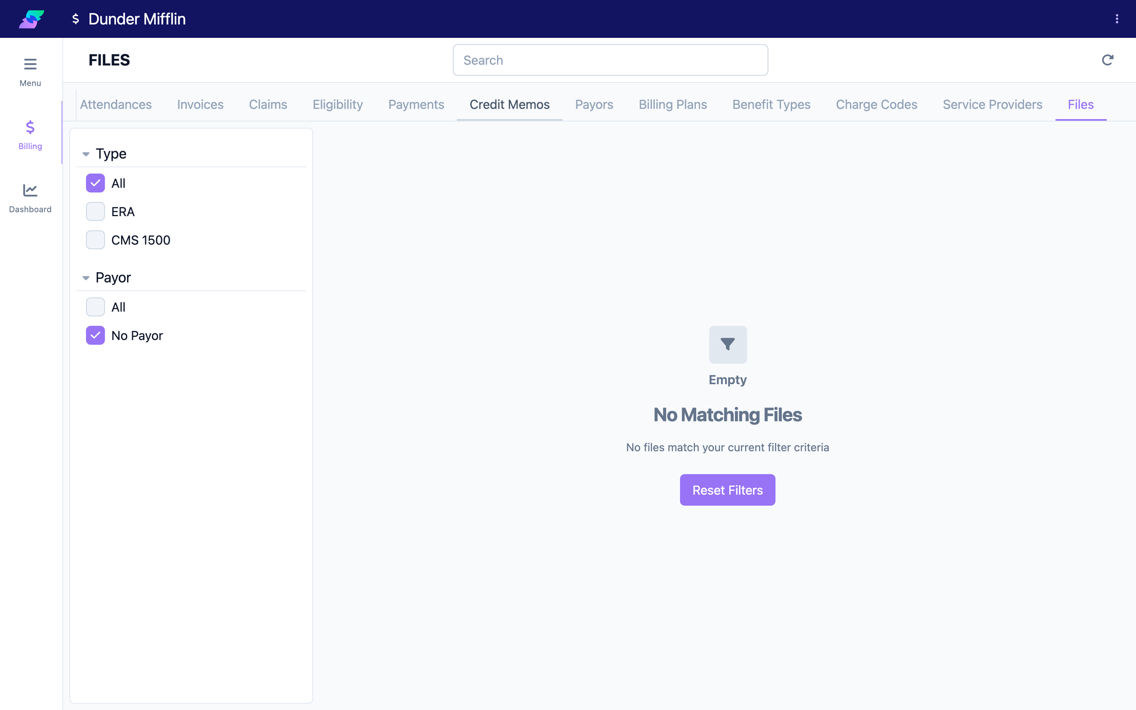Screen dimensions: 1136x710
Task: Select the Files tab
Action: pos(1081,104)
